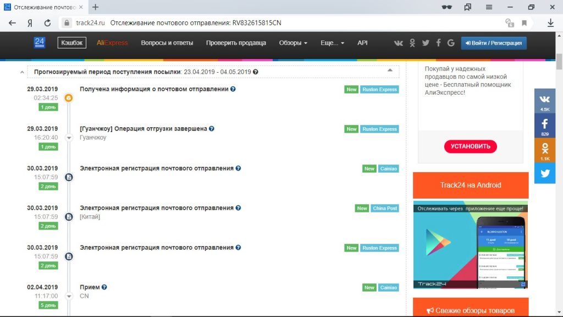This screenshot has width=563, height=317.
Task: Click the Google icon in the site header
Action: (x=451, y=43)
